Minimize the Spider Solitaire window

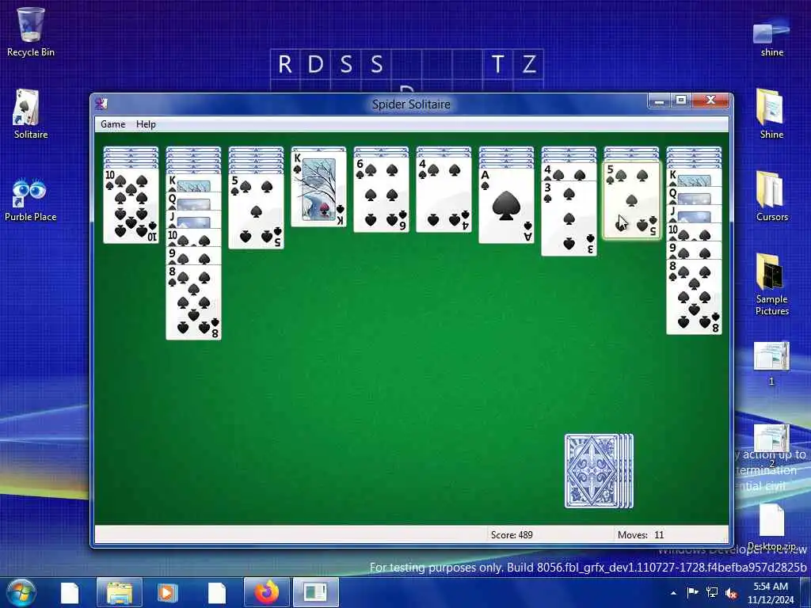pos(659,101)
